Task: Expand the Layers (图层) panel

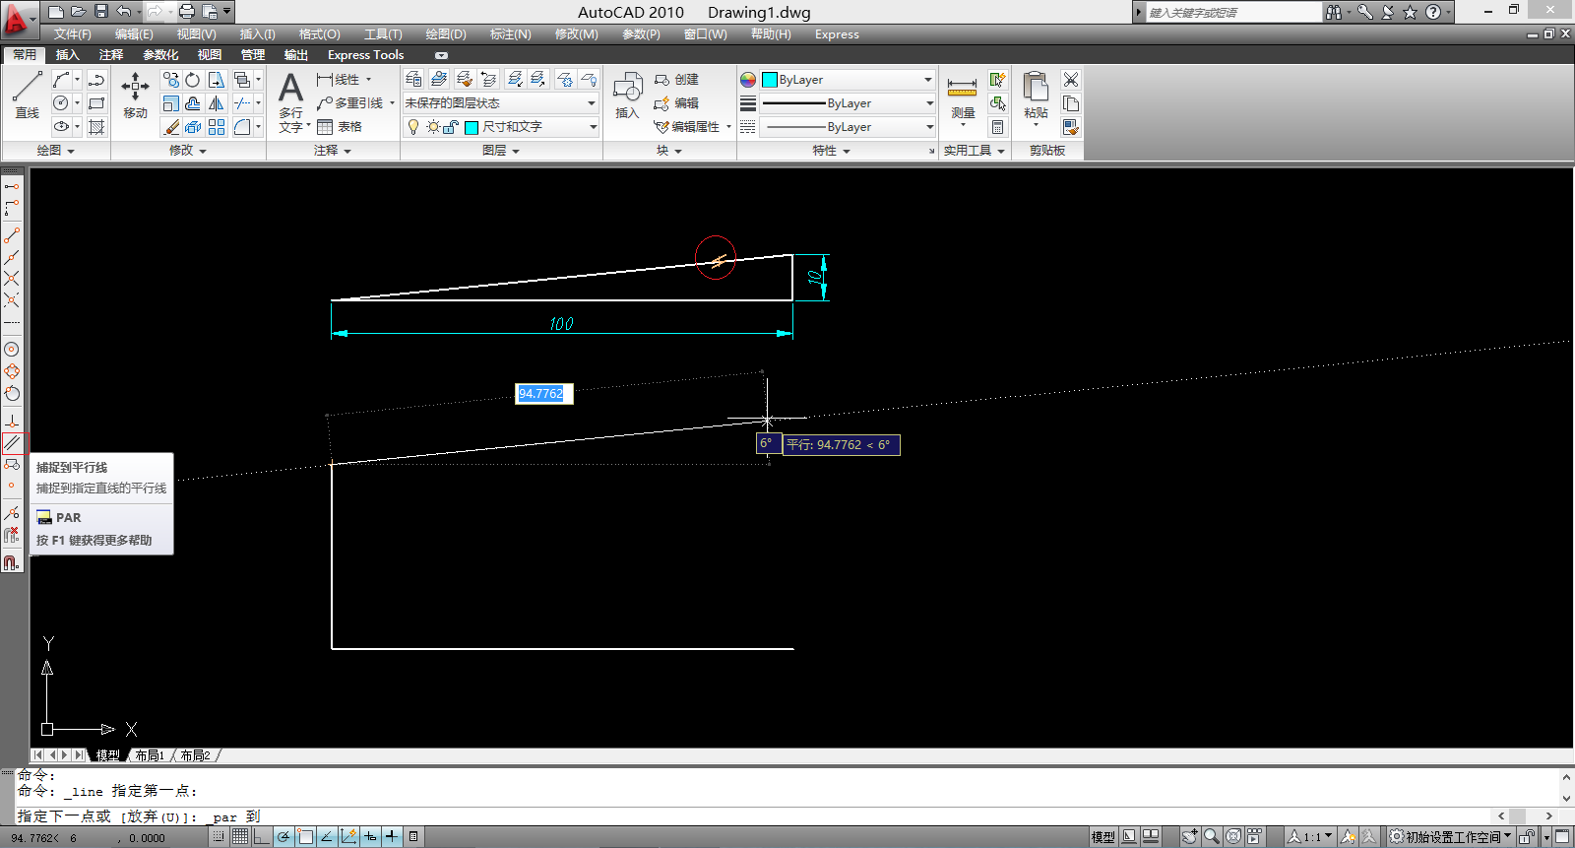Action: 501,151
